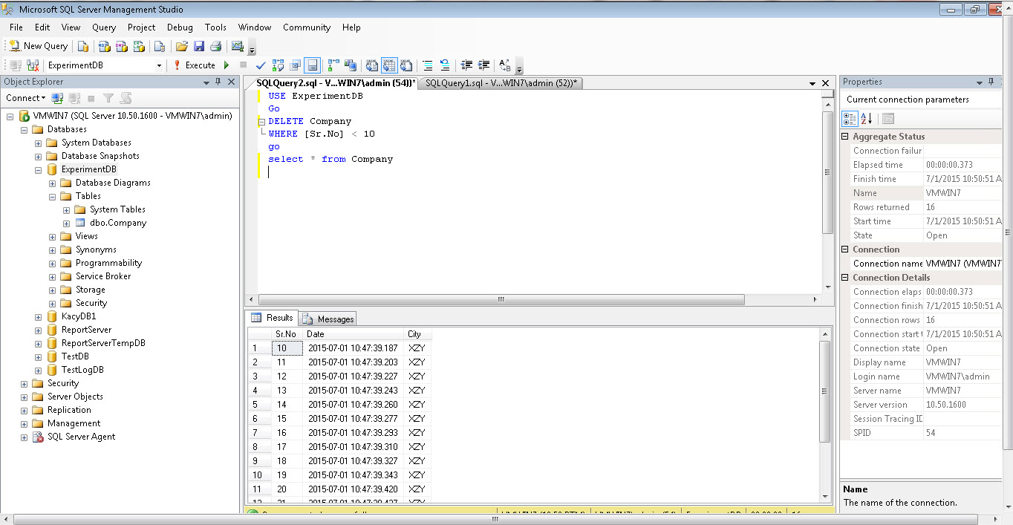
Task: Click the Change Connection toolbar icon
Action: click(32, 65)
